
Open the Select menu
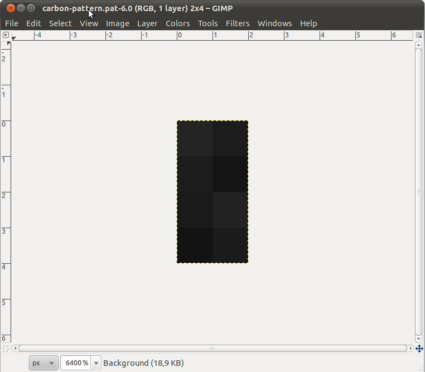click(x=60, y=23)
